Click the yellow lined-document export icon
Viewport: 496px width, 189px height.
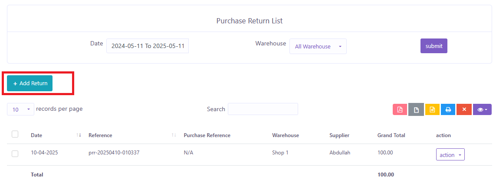click(432, 109)
